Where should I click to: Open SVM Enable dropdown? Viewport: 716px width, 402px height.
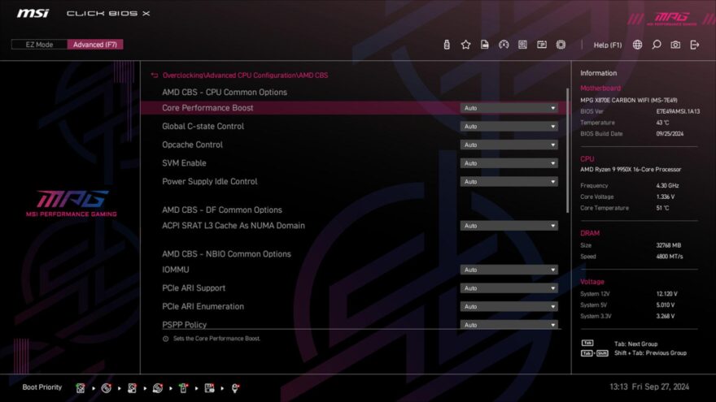[x=509, y=163]
